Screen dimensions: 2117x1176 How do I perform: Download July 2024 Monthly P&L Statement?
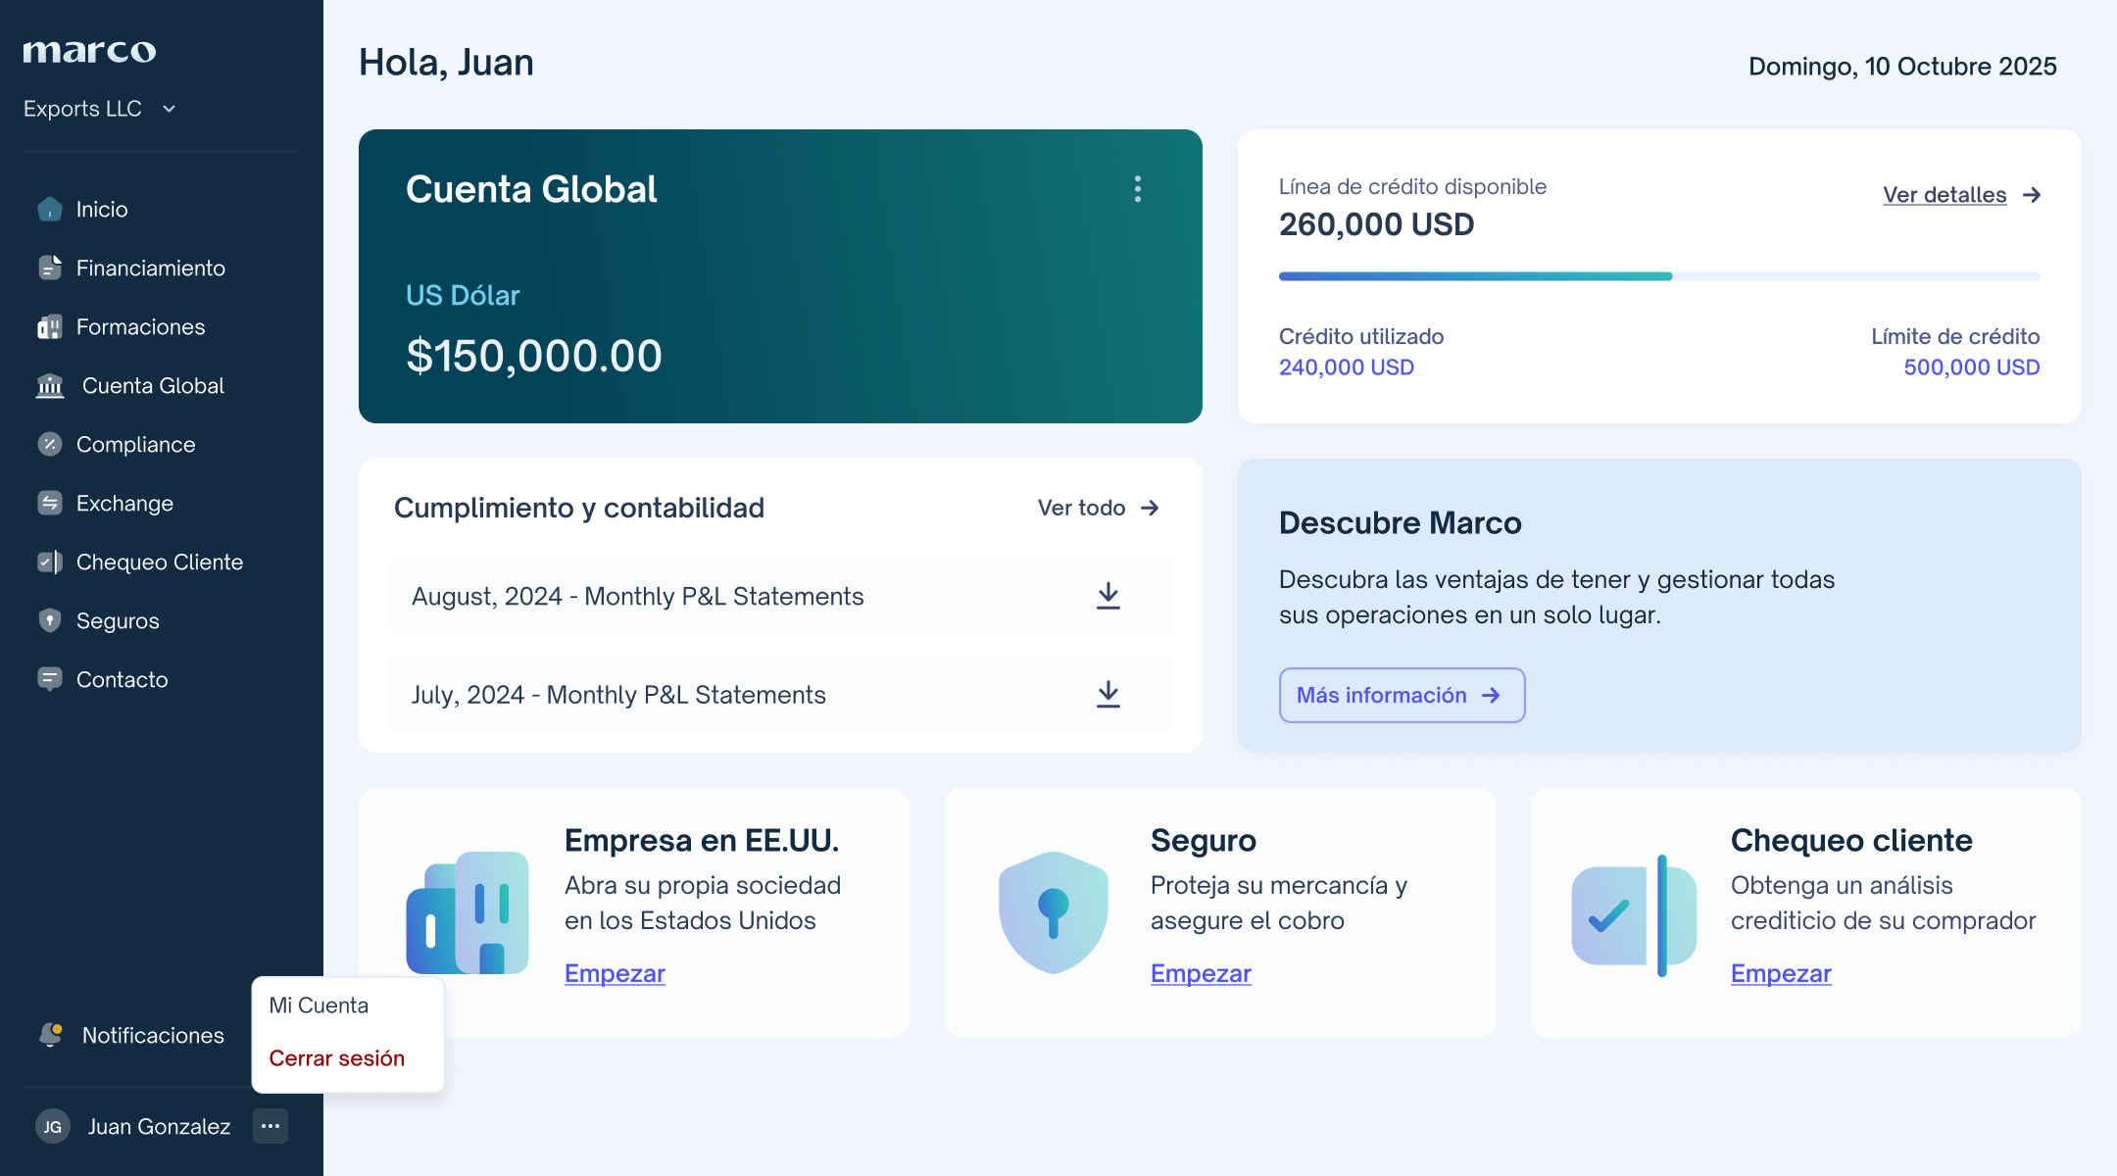pyautogui.click(x=1108, y=694)
